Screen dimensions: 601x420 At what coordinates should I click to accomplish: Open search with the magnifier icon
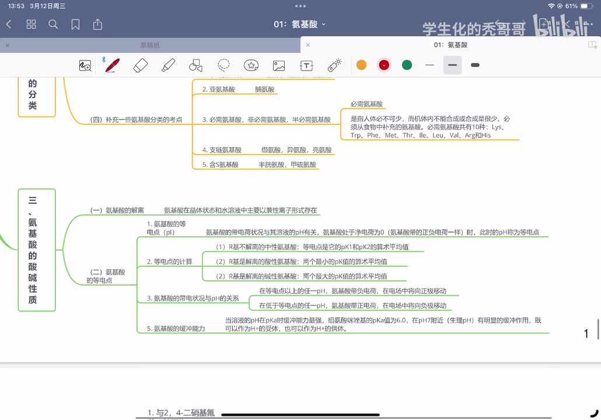click(53, 24)
